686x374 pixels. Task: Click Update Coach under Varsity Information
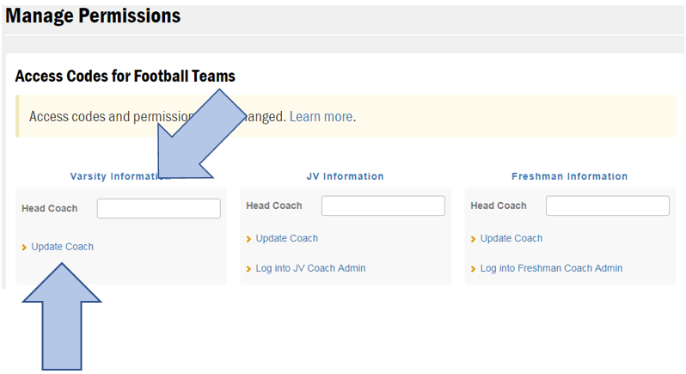62,247
